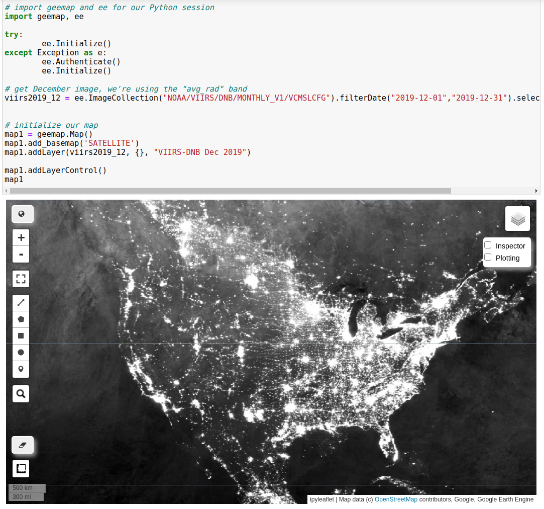Zoom out using the minus button
The width and height of the screenshot is (544, 509).
point(21,254)
